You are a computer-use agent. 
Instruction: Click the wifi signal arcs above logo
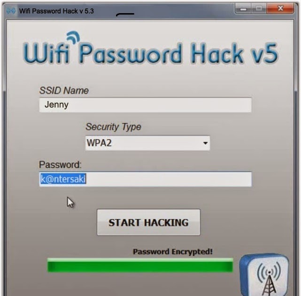click(x=73, y=37)
